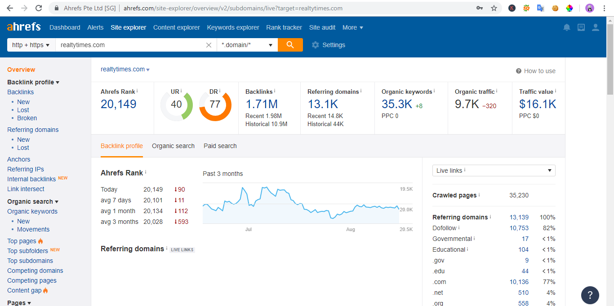The height and width of the screenshot is (306, 614).
Task: Reload the page in the browser
Action: [39, 8]
